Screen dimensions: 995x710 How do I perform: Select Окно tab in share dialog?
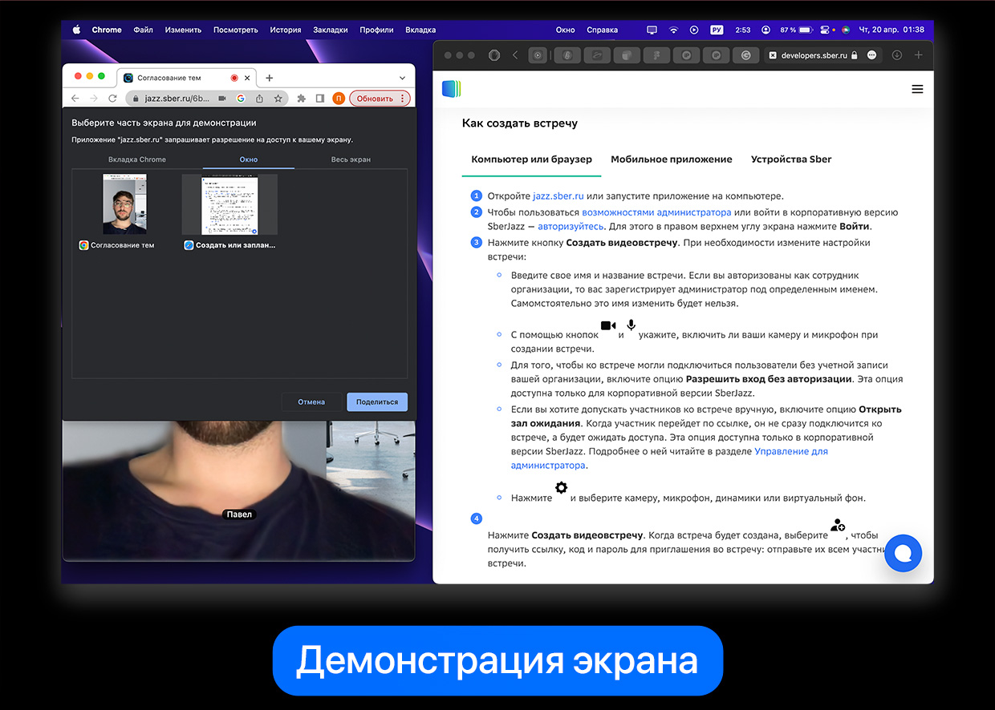(249, 159)
